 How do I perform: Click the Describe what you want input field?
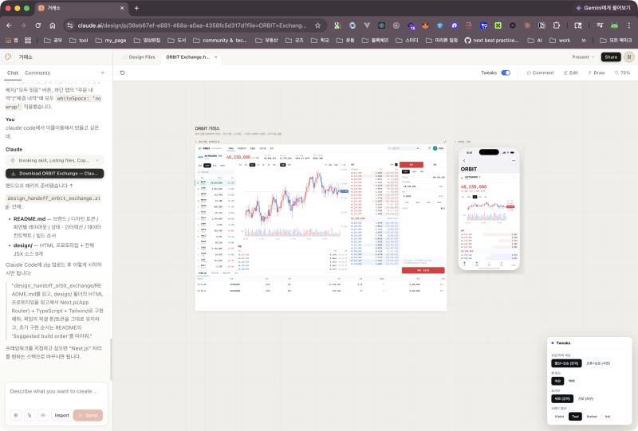[x=56, y=391]
